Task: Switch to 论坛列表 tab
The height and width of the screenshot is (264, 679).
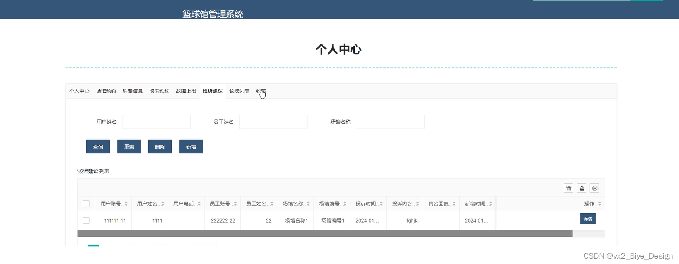Action: coord(239,91)
